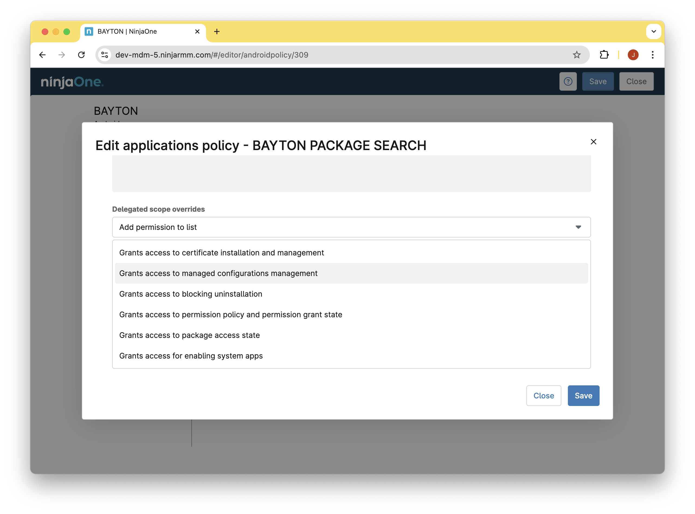Select certificate installation and management option

click(351, 253)
